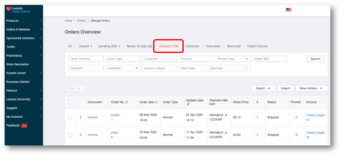The image size is (339, 155).
Task: Click the Lazada Seller Center logo
Action: [x=18, y=10]
